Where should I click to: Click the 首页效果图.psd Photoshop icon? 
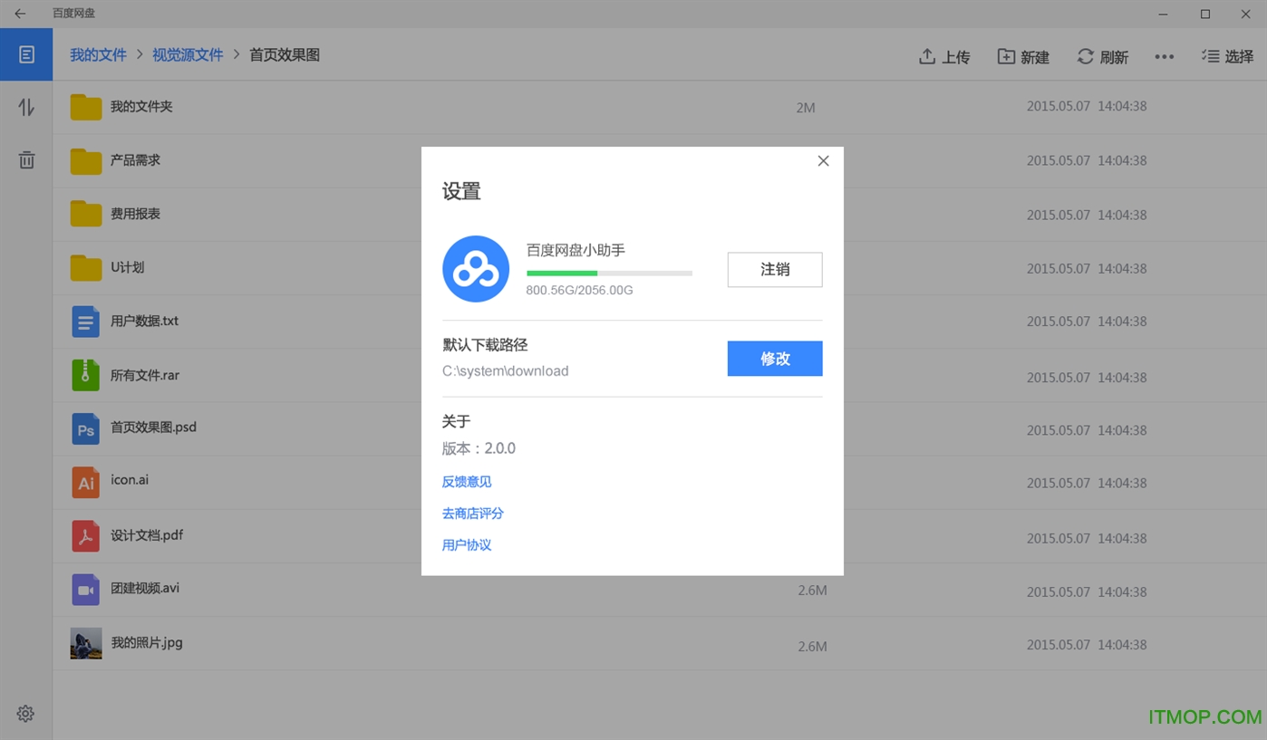click(x=85, y=428)
